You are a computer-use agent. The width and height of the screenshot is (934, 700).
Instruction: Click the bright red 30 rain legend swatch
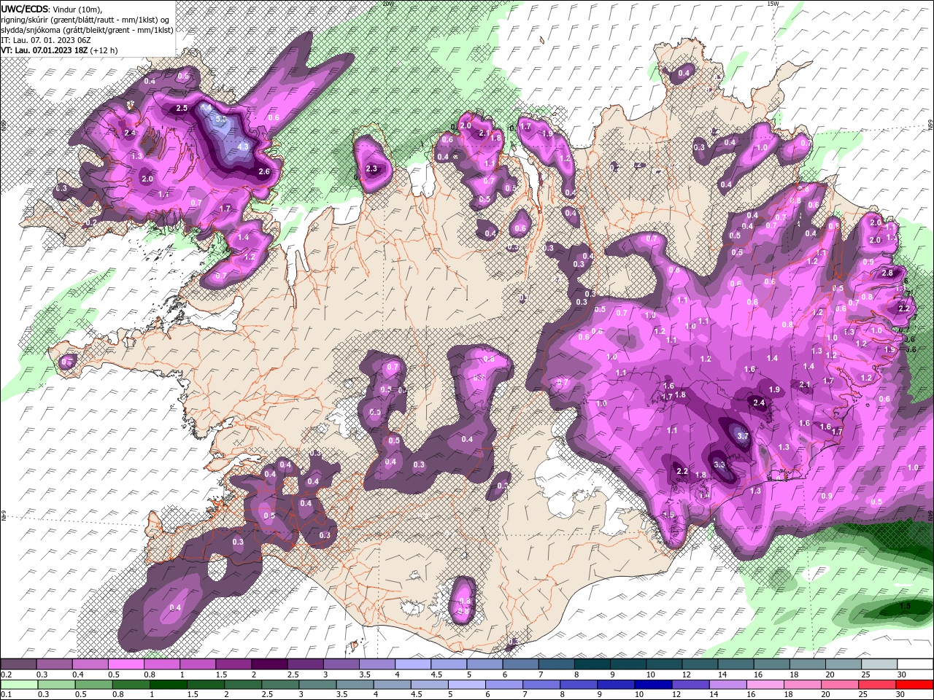click(x=915, y=685)
